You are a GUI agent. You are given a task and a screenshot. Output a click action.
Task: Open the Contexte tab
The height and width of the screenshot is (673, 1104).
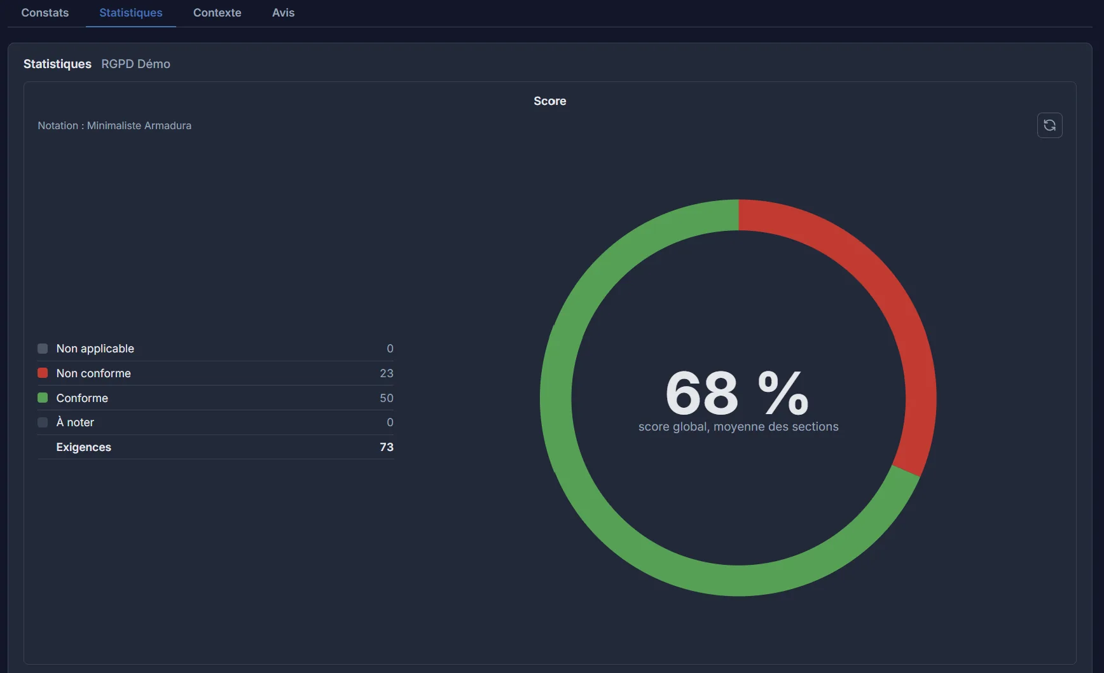pyautogui.click(x=217, y=13)
